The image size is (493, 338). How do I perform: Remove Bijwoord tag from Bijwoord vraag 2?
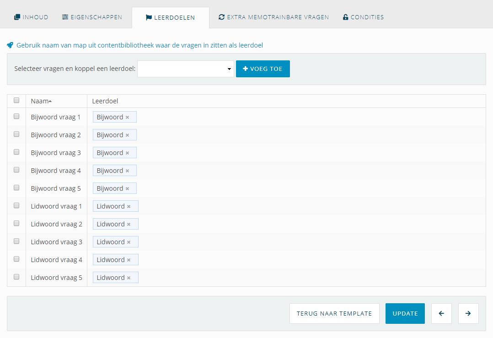[x=127, y=135]
